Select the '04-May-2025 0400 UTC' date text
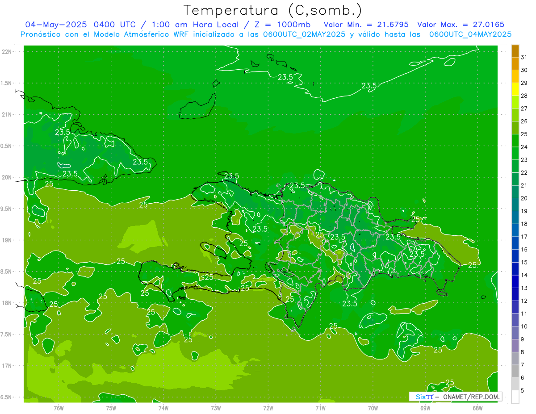Viewport: 536px width, 414px height. 80,25
